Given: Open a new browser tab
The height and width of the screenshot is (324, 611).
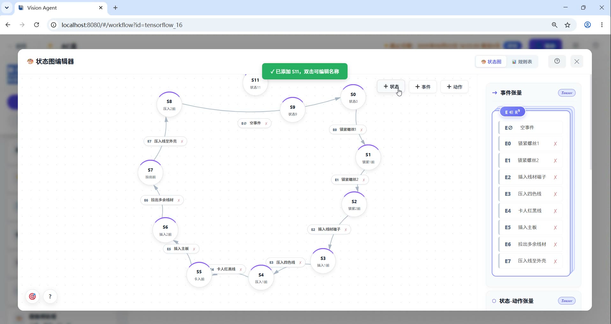Looking at the screenshot, I should tap(115, 8).
